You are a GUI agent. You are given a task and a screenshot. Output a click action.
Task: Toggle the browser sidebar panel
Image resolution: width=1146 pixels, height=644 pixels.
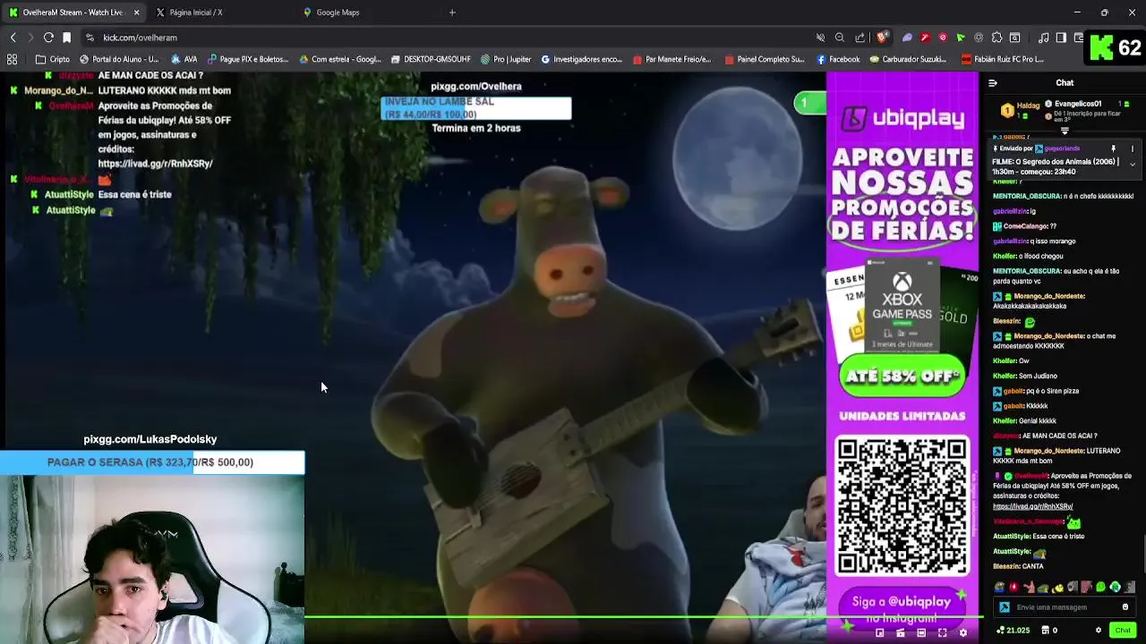click(1061, 38)
